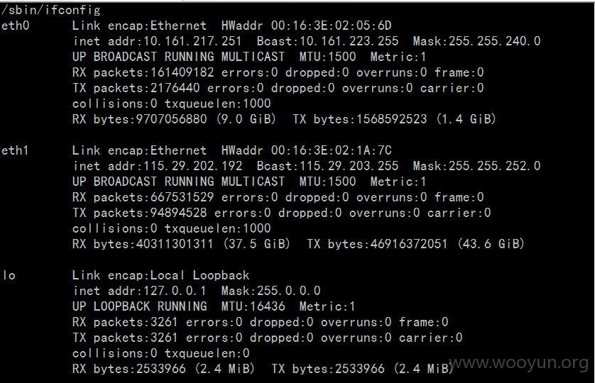This screenshot has height=383, width=595.
Task: Click the /sbin/ifconfig command text
Action: coord(51,10)
